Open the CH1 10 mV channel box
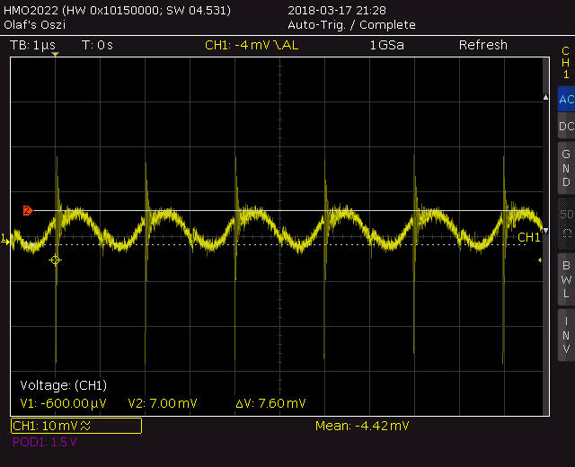Screen dimensions: 575x467 [x=76, y=426]
